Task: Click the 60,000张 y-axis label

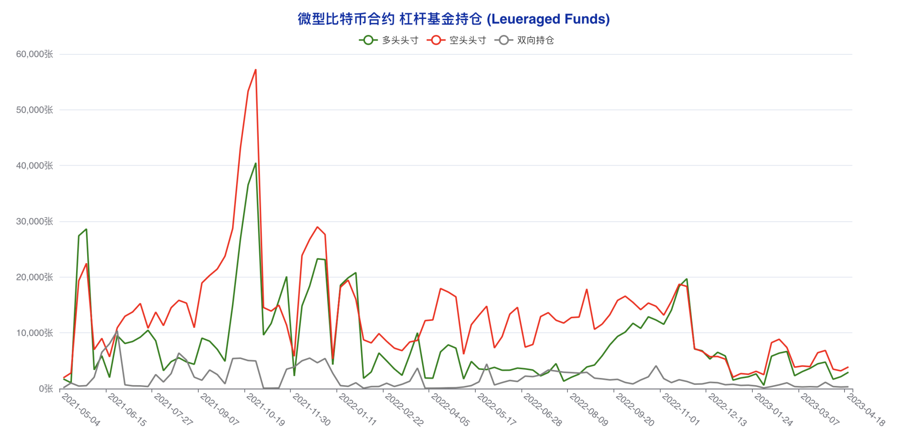Action: pyautogui.click(x=35, y=54)
